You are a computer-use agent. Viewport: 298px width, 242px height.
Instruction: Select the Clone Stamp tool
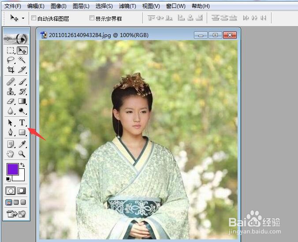[x=11, y=91]
